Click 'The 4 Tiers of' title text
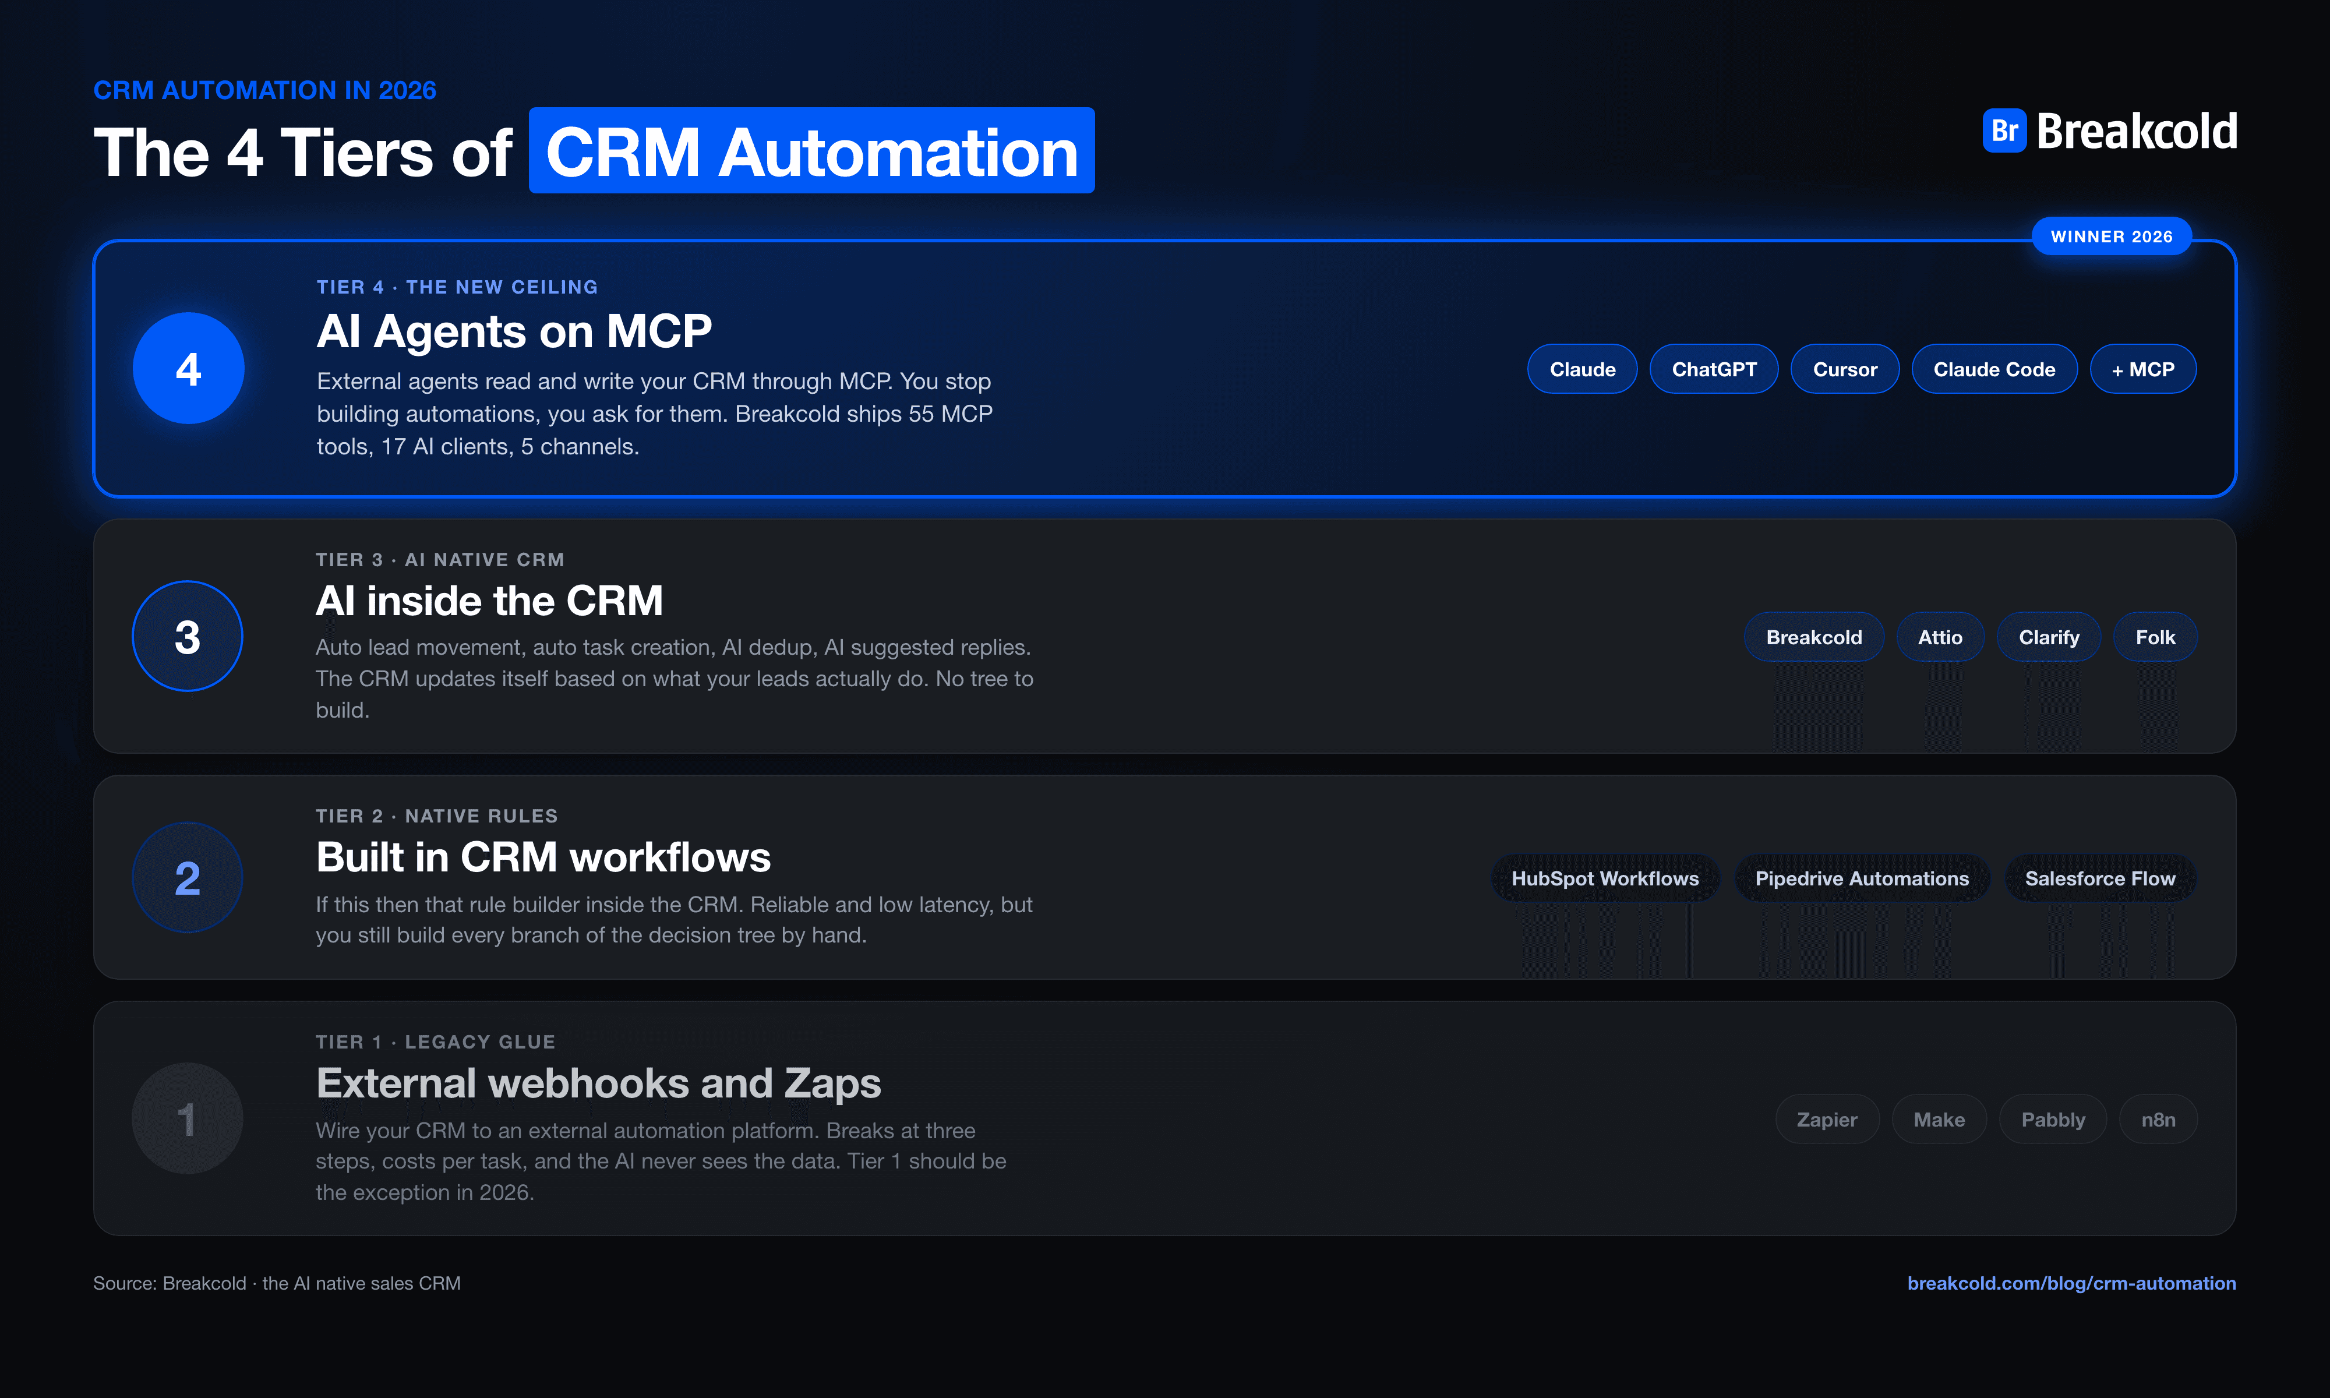The width and height of the screenshot is (2330, 1398). coord(302,153)
